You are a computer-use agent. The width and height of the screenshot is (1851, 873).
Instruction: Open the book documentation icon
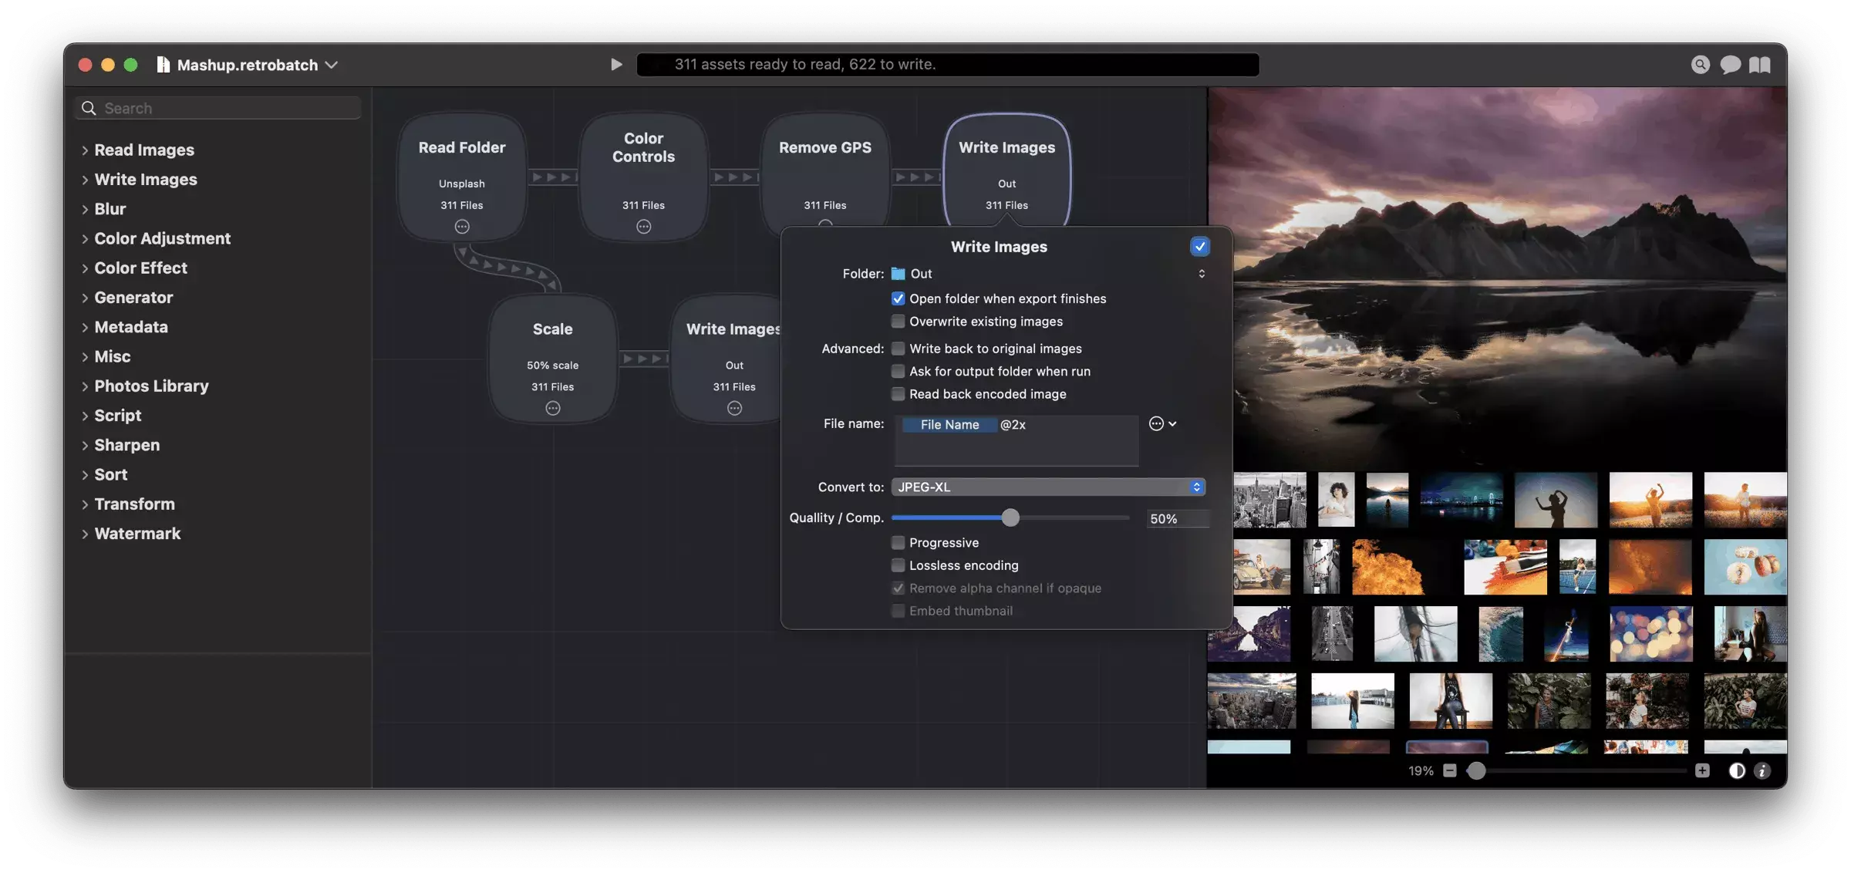1759,65
